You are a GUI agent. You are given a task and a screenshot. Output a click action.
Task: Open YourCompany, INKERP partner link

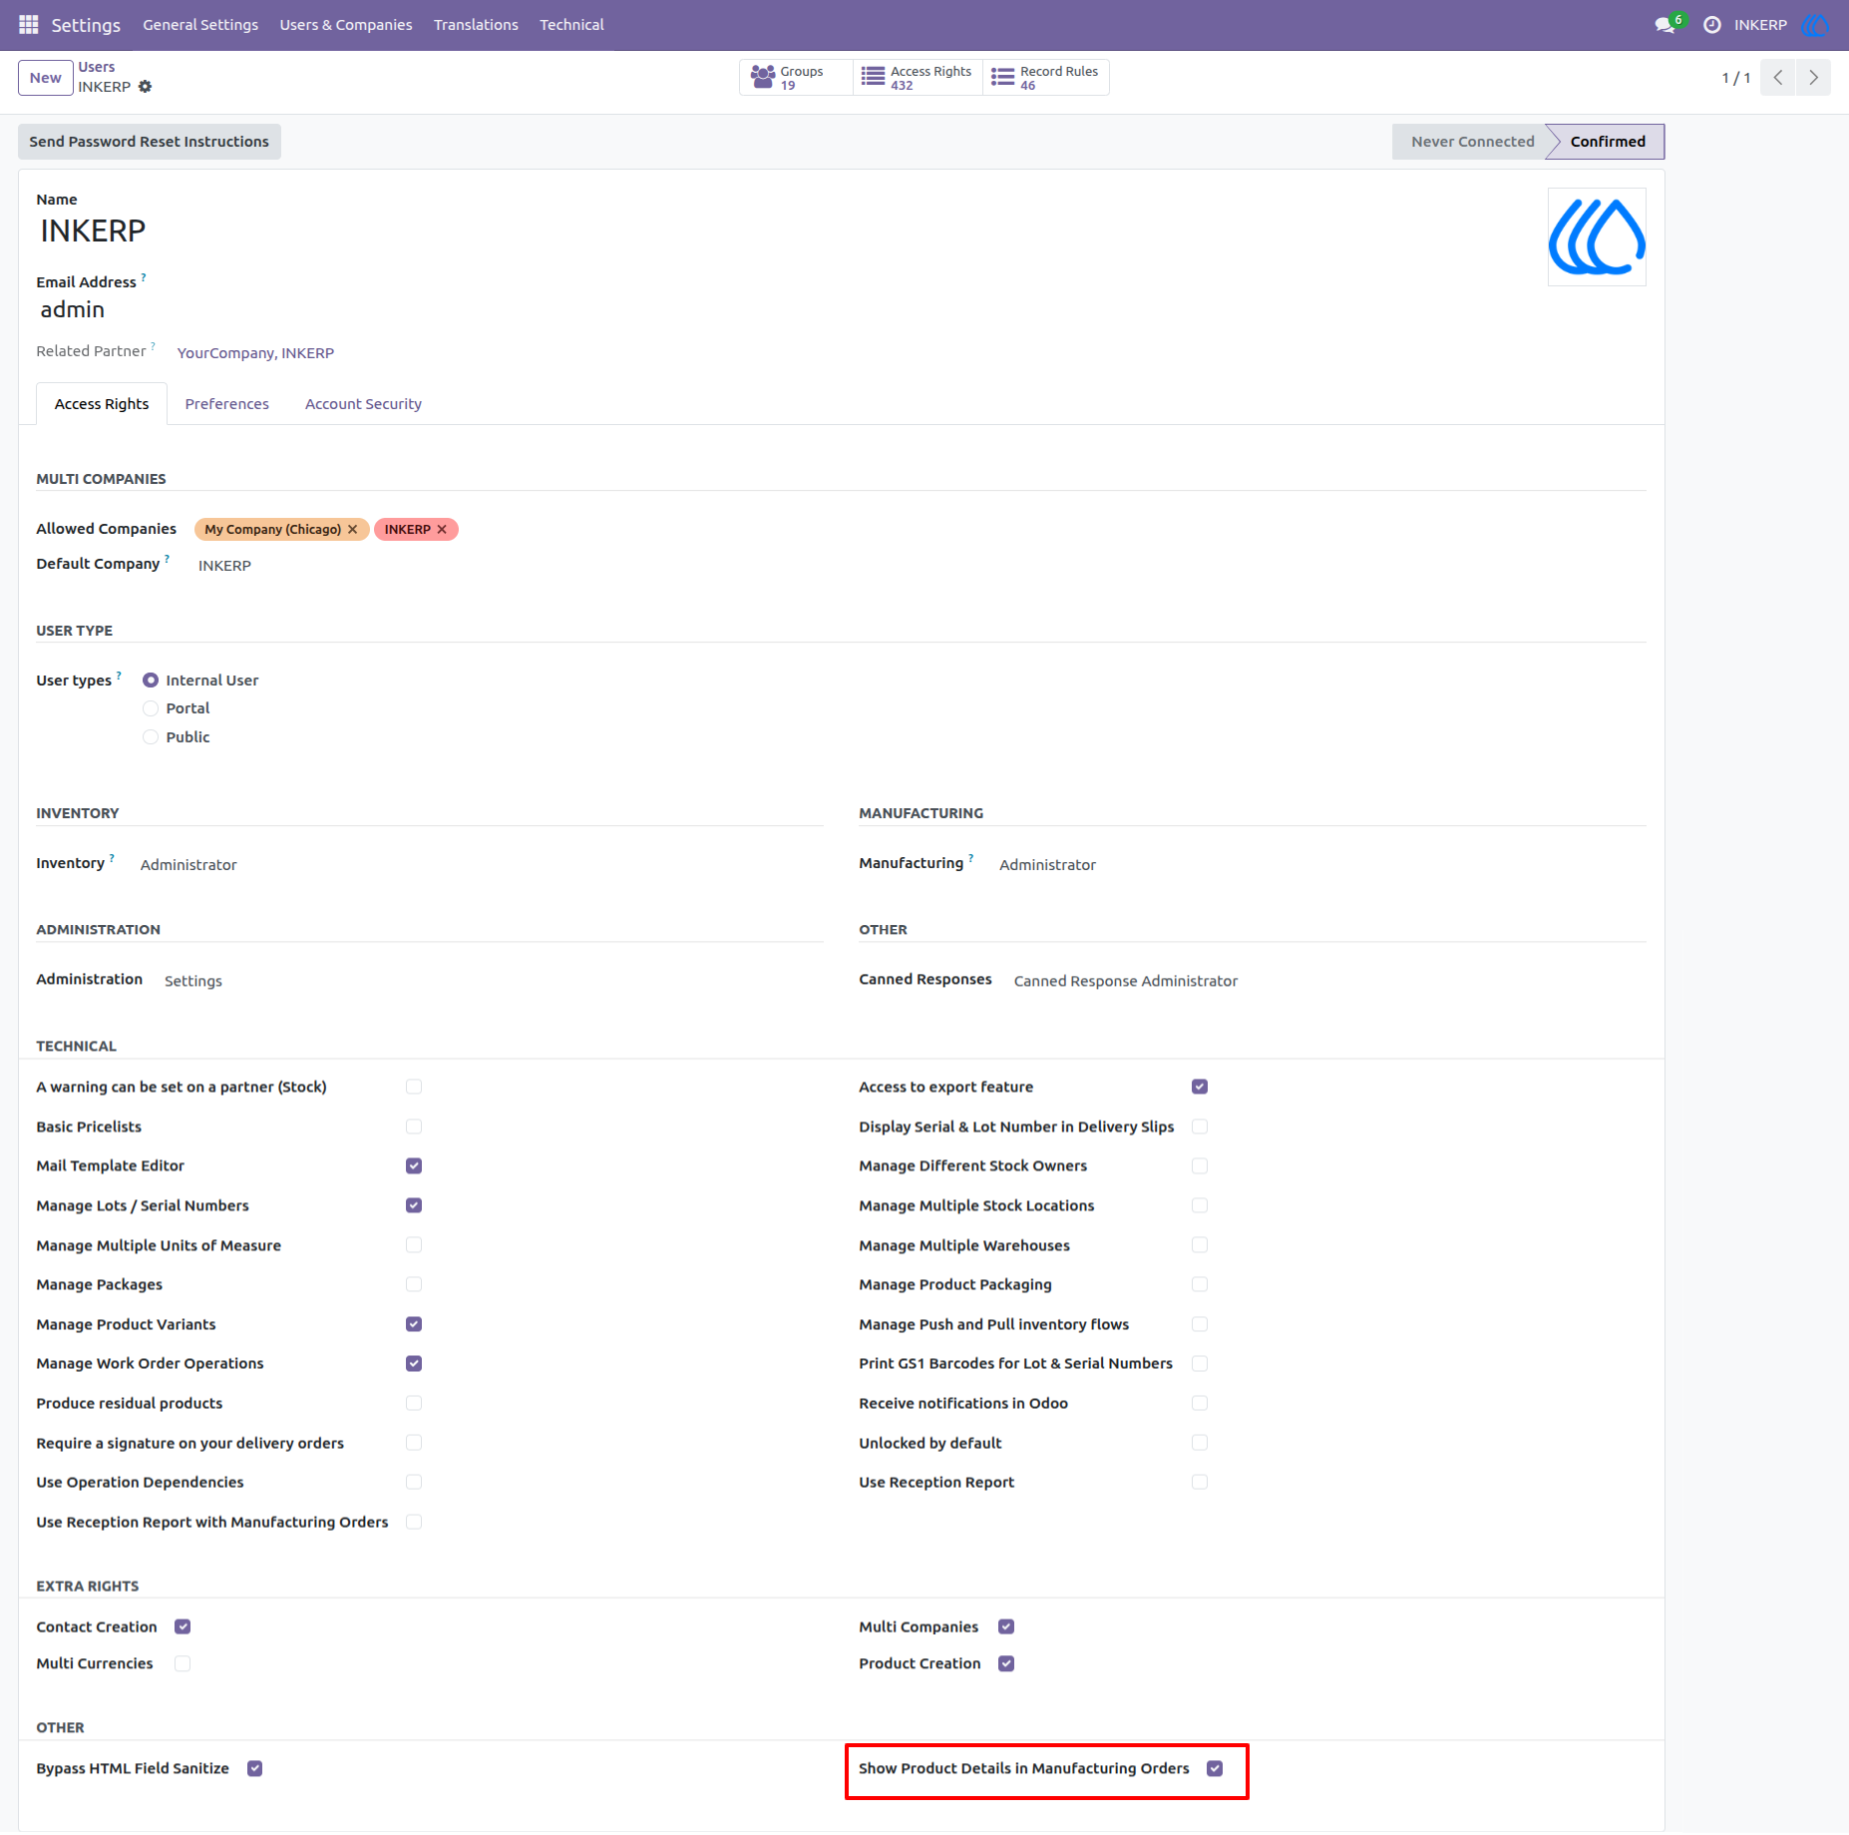coord(255,353)
